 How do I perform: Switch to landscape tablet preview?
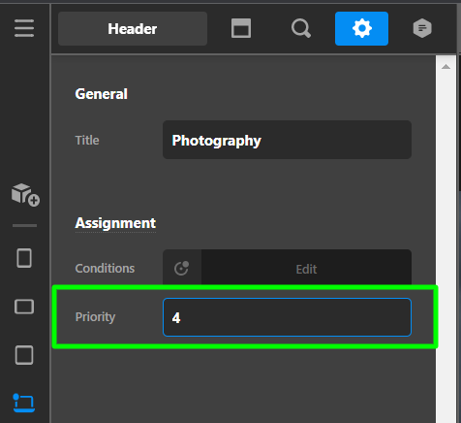point(24,307)
